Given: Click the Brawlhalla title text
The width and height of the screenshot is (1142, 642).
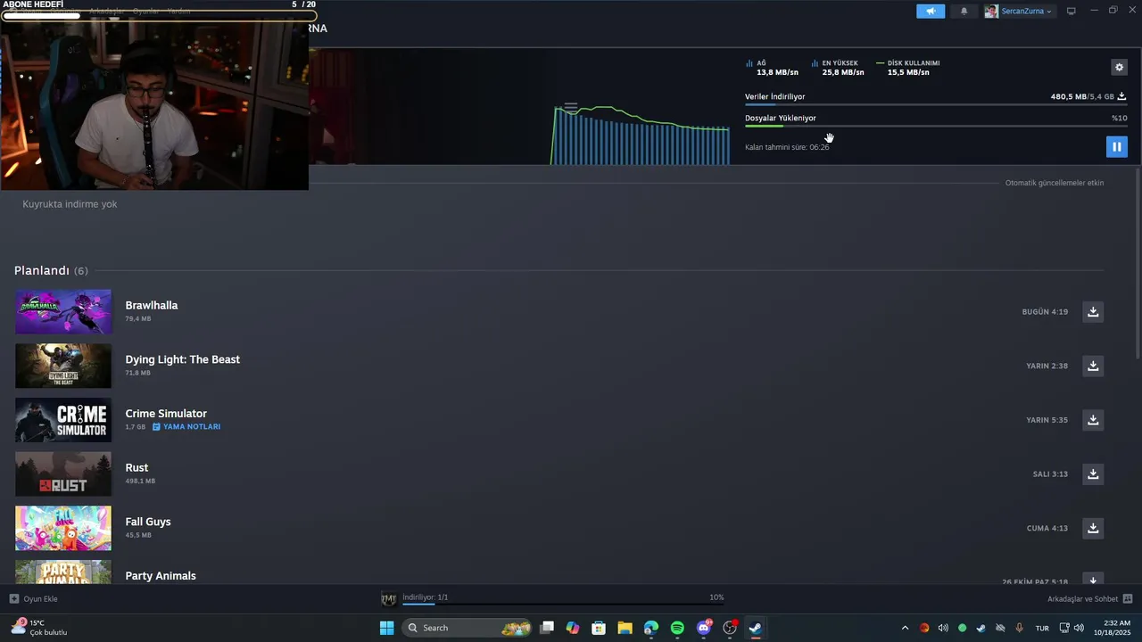Looking at the screenshot, I should click(152, 306).
